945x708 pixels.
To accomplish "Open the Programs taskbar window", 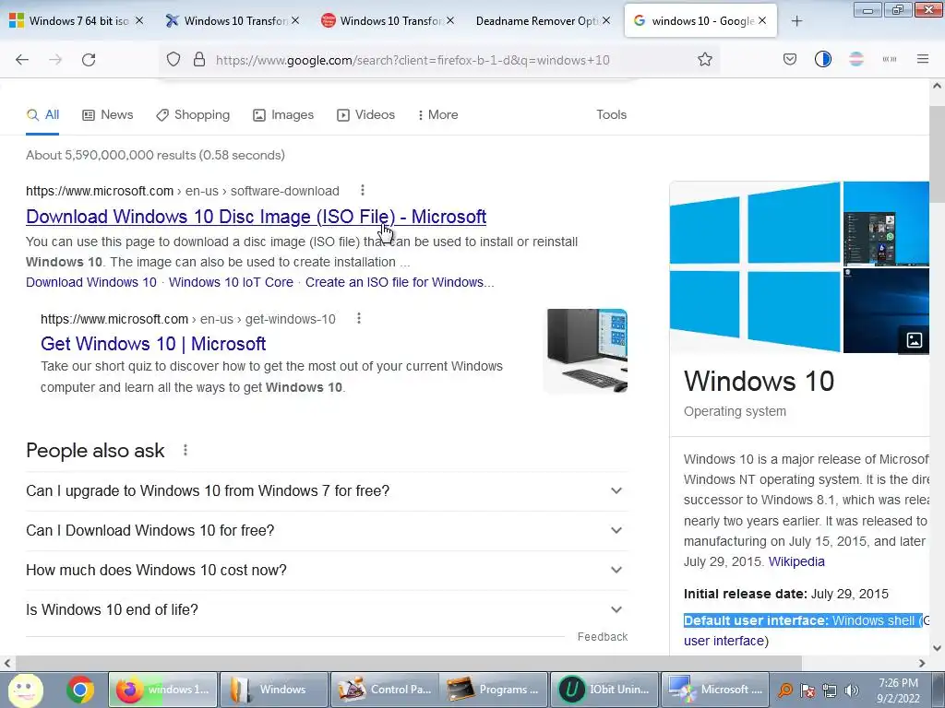I will tap(495, 690).
